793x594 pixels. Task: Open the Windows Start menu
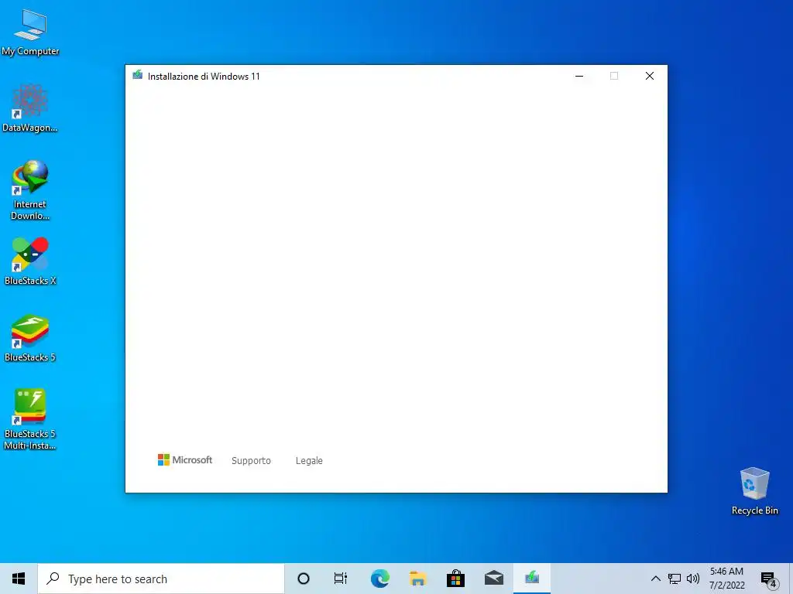[19, 579]
